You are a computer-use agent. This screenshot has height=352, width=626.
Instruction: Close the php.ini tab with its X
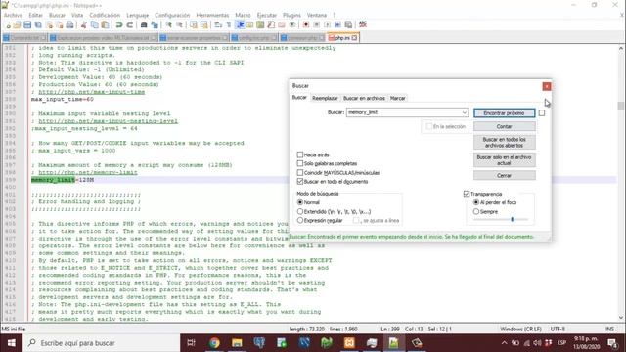[x=354, y=38]
